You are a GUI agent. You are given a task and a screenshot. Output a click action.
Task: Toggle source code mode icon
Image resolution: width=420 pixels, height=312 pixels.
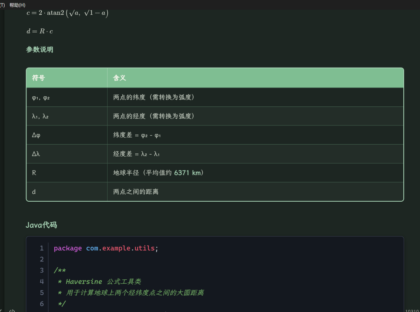12,311
